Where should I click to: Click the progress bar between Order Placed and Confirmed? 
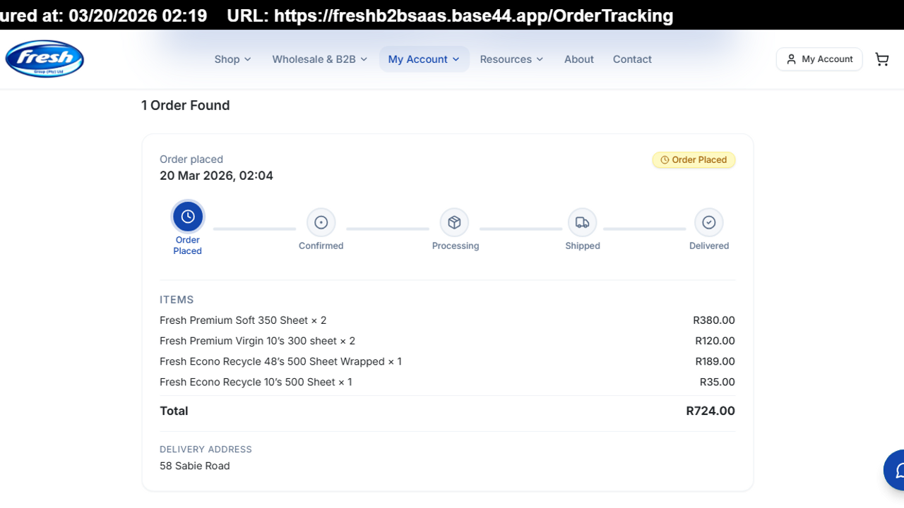pos(254,229)
